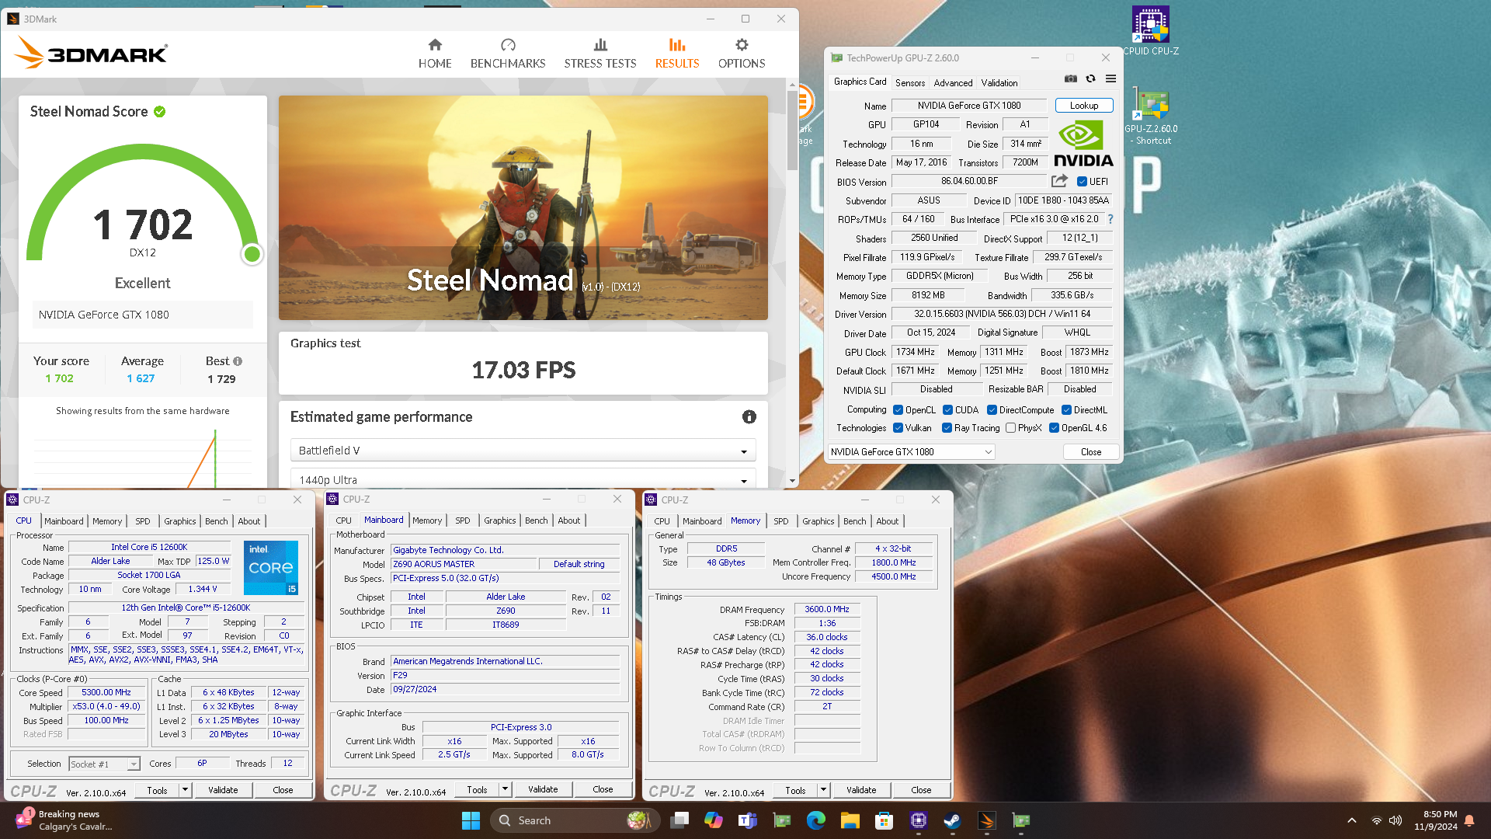Open Microsoft Edge from the taskbar
1491x839 pixels.
click(x=815, y=820)
